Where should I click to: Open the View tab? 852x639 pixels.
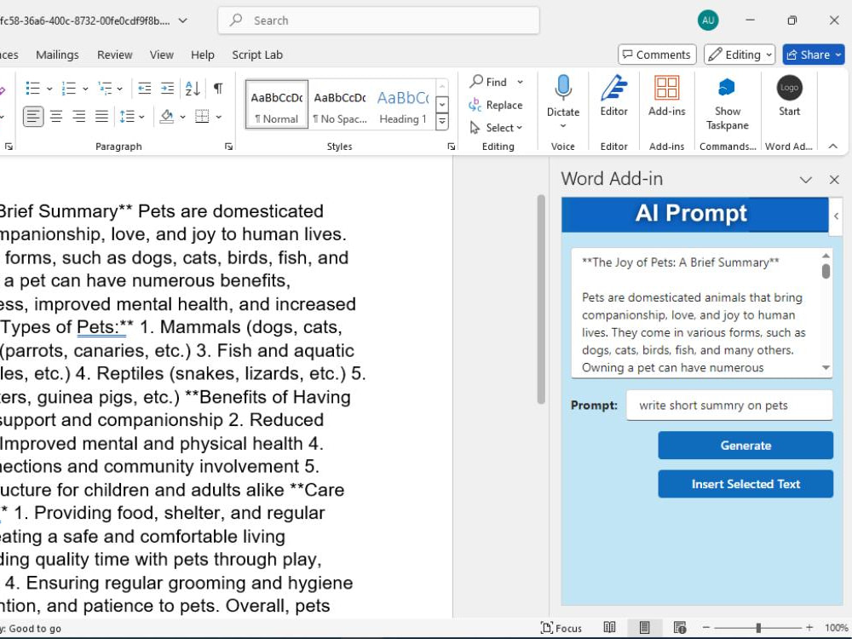(x=161, y=55)
